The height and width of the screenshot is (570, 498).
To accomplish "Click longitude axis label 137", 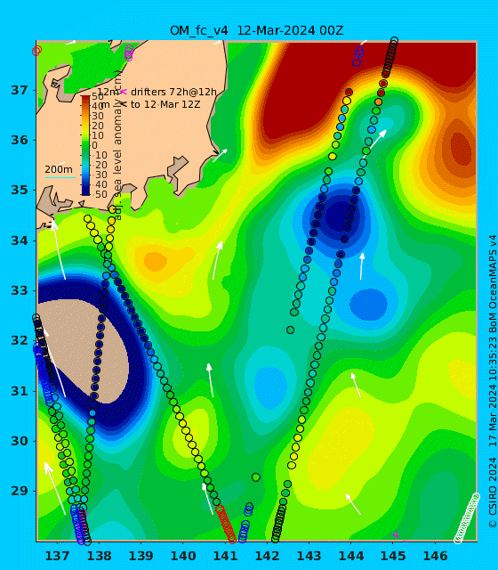I will click(x=57, y=556).
